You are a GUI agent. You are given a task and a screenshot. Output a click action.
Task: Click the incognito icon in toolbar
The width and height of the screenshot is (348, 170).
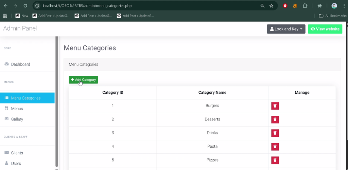coord(319,6)
